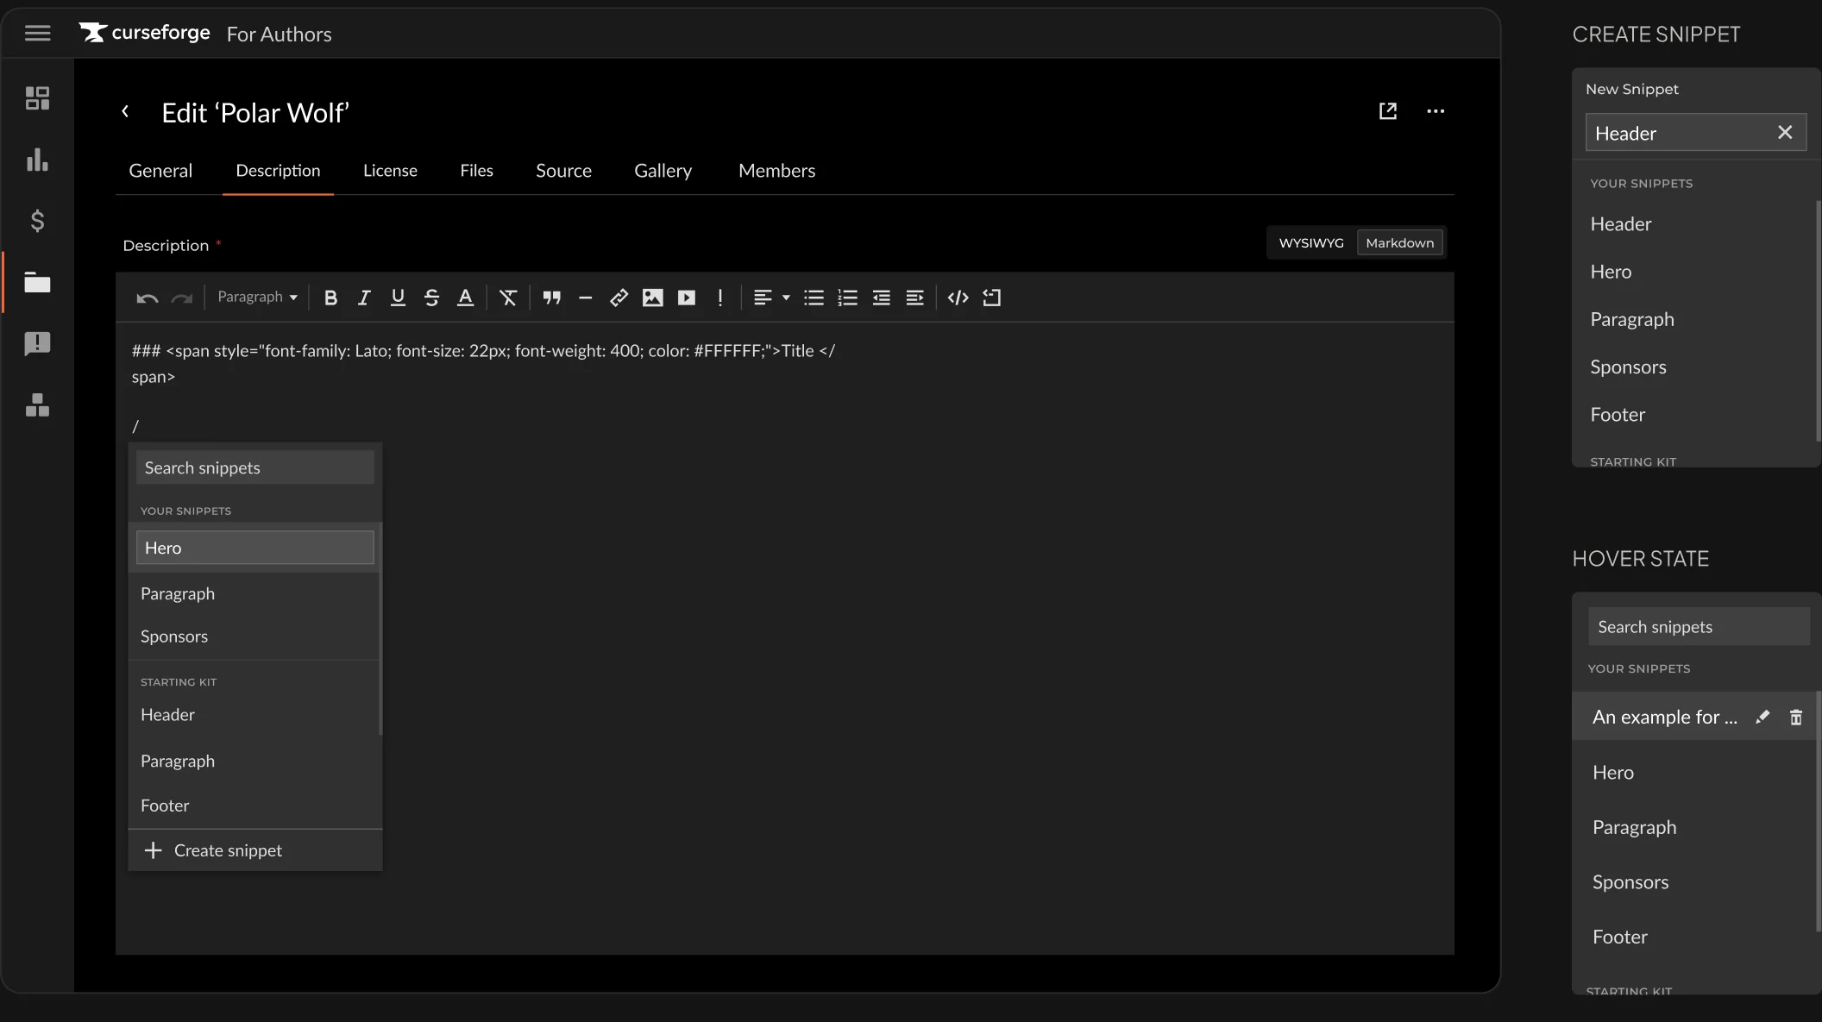Image resolution: width=1822 pixels, height=1022 pixels.
Task: Delete the 'An example for ...' snippet
Action: 1796,717
